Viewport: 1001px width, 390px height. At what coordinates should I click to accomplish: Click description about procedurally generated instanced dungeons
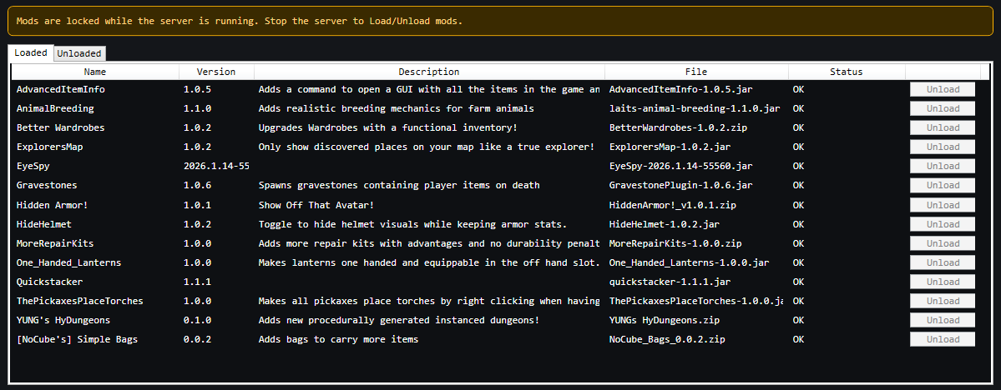[x=399, y=321]
